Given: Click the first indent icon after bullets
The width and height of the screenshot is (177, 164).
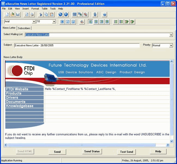Looking at the screenshot, I should (127, 22).
